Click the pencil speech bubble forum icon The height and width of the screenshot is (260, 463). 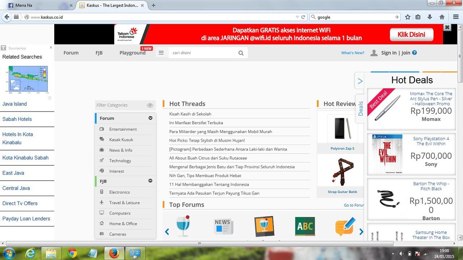[x=345, y=226]
